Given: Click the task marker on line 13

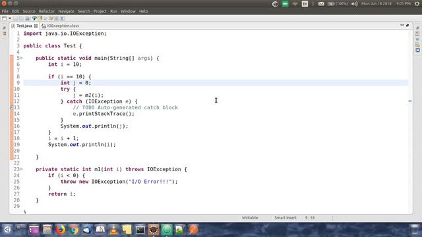Looking at the screenshot, I should (12, 107).
